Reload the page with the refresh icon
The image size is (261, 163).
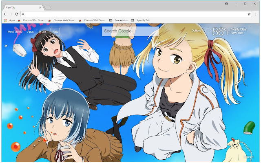click(x=17, y=14)
